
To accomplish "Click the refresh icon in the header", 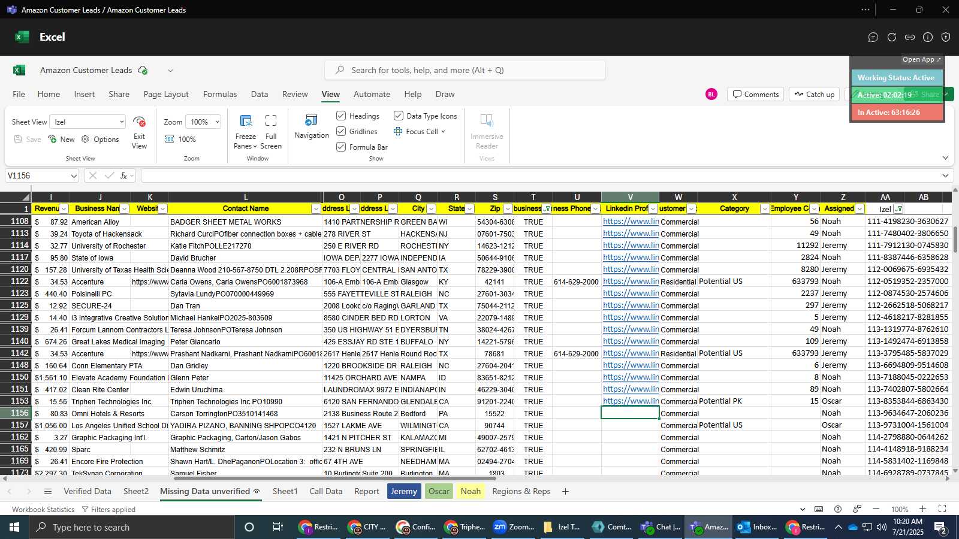I will (892, 37).
